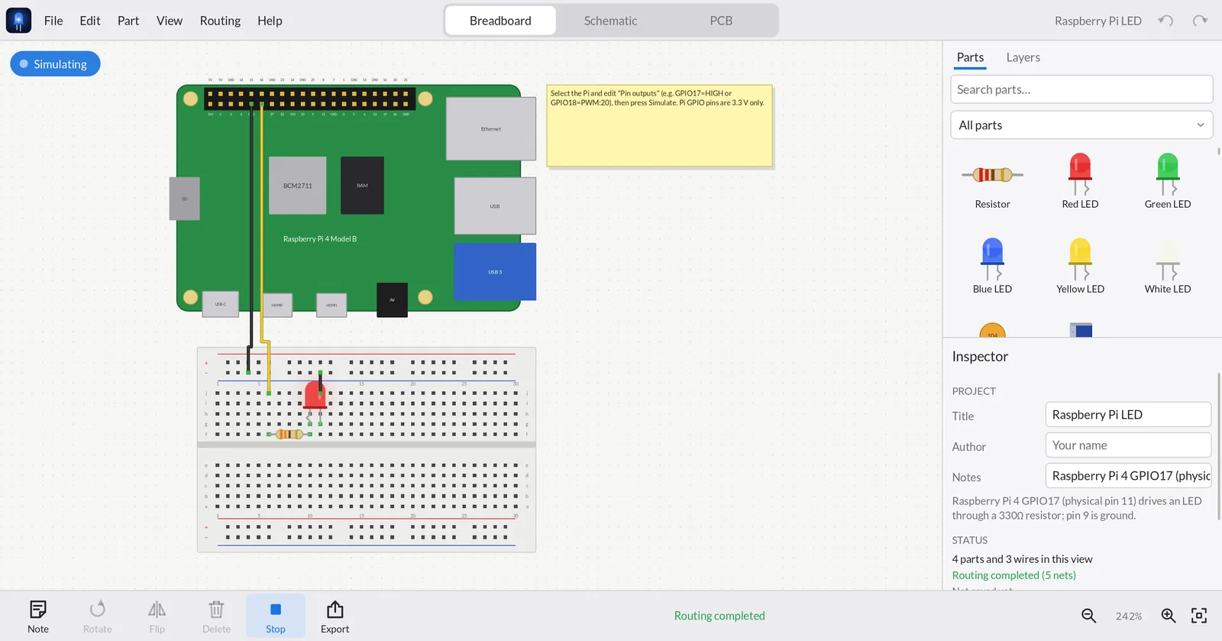Zoom in with the magnifier plus icon
This screenshot has height=641, width=1222.
1169,616
